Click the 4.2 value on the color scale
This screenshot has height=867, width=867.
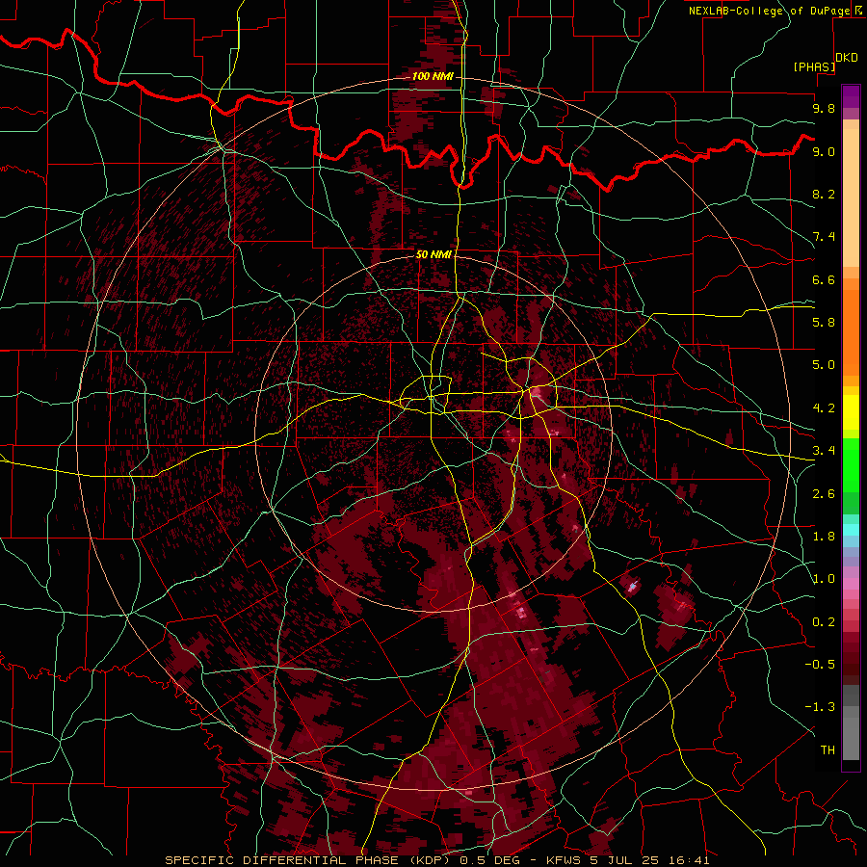click(824, 408)
